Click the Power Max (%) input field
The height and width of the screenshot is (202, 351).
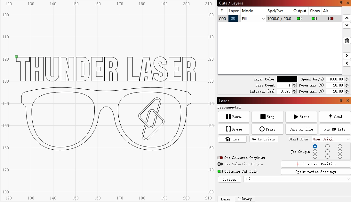[336, 85]
